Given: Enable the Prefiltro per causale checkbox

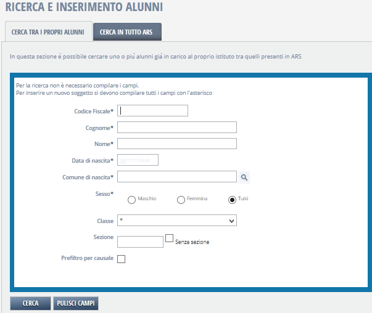Looking at the screenshot, I should pos(121,259).
